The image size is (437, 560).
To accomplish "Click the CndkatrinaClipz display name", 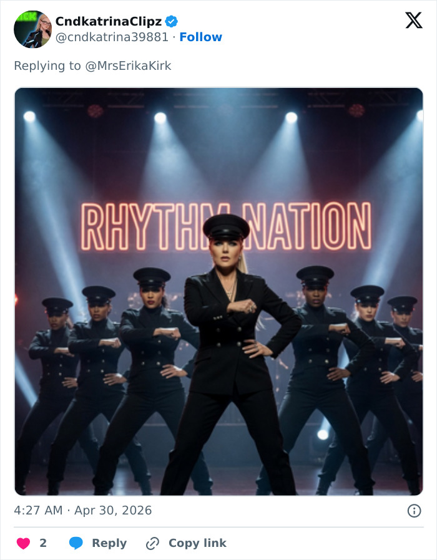I will pyautogui.click(x=109, y=21).
